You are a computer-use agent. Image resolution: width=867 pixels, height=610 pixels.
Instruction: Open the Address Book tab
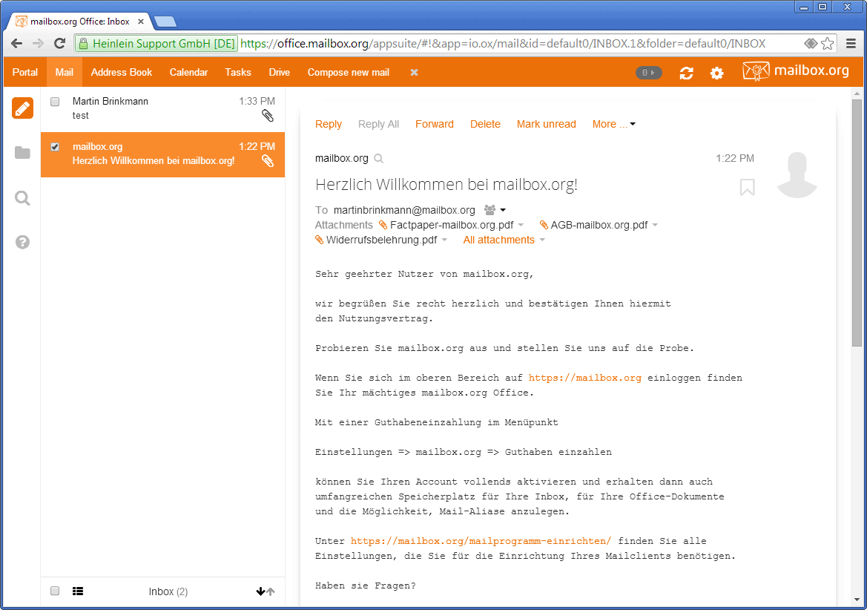(121, 72)
